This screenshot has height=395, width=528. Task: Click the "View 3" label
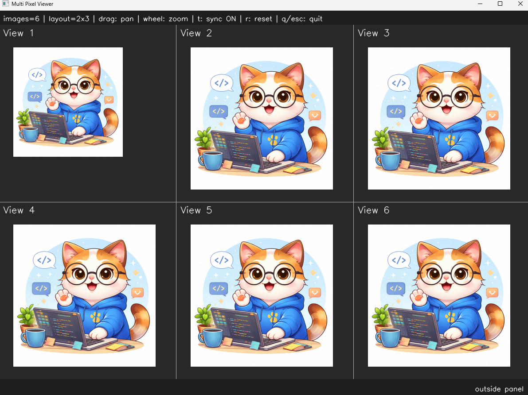click(x=373, y=33)
